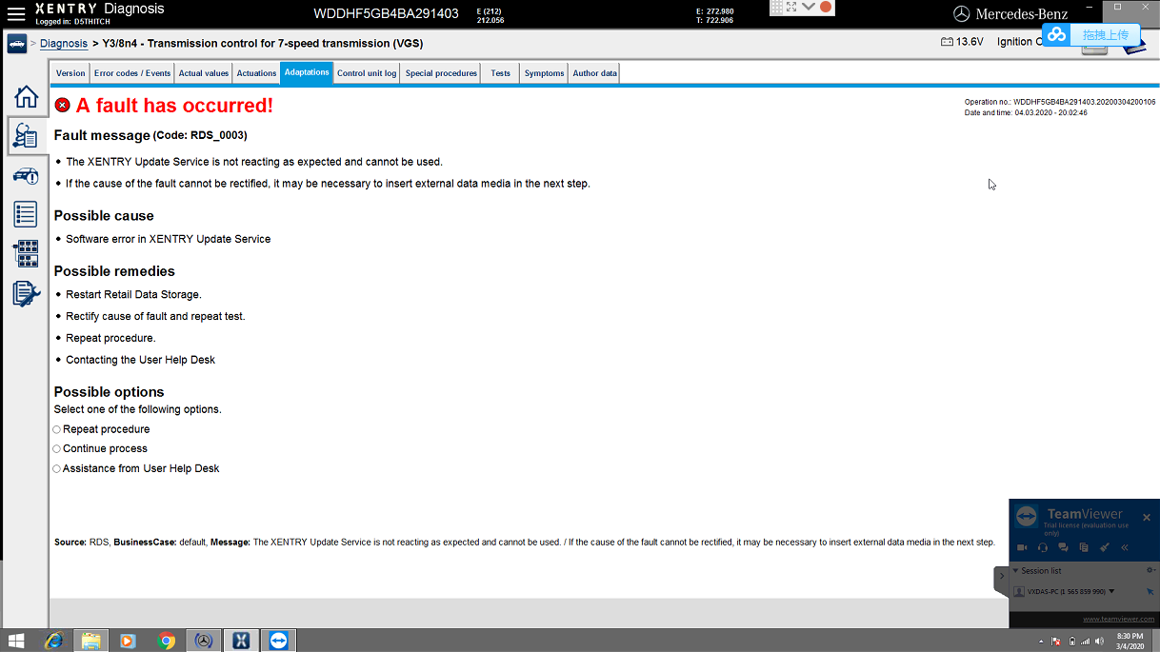Click the fullscreen expand icon in capture toolbar

tap(791, 7)
